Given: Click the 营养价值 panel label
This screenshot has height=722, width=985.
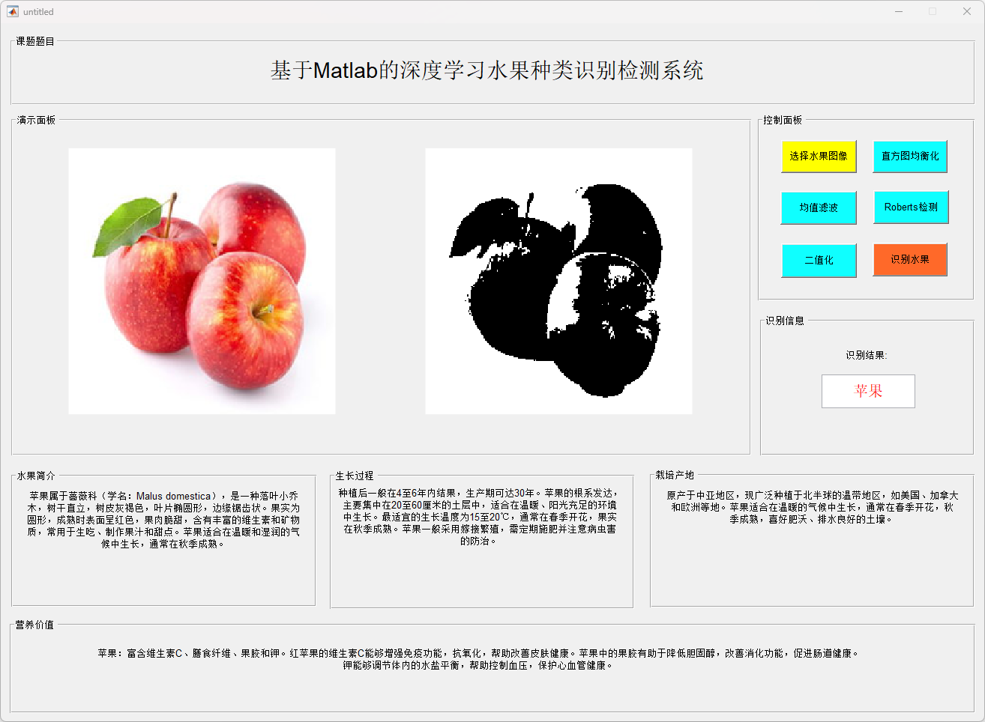Looking at the screenshot, I should (x=34, y=625).
